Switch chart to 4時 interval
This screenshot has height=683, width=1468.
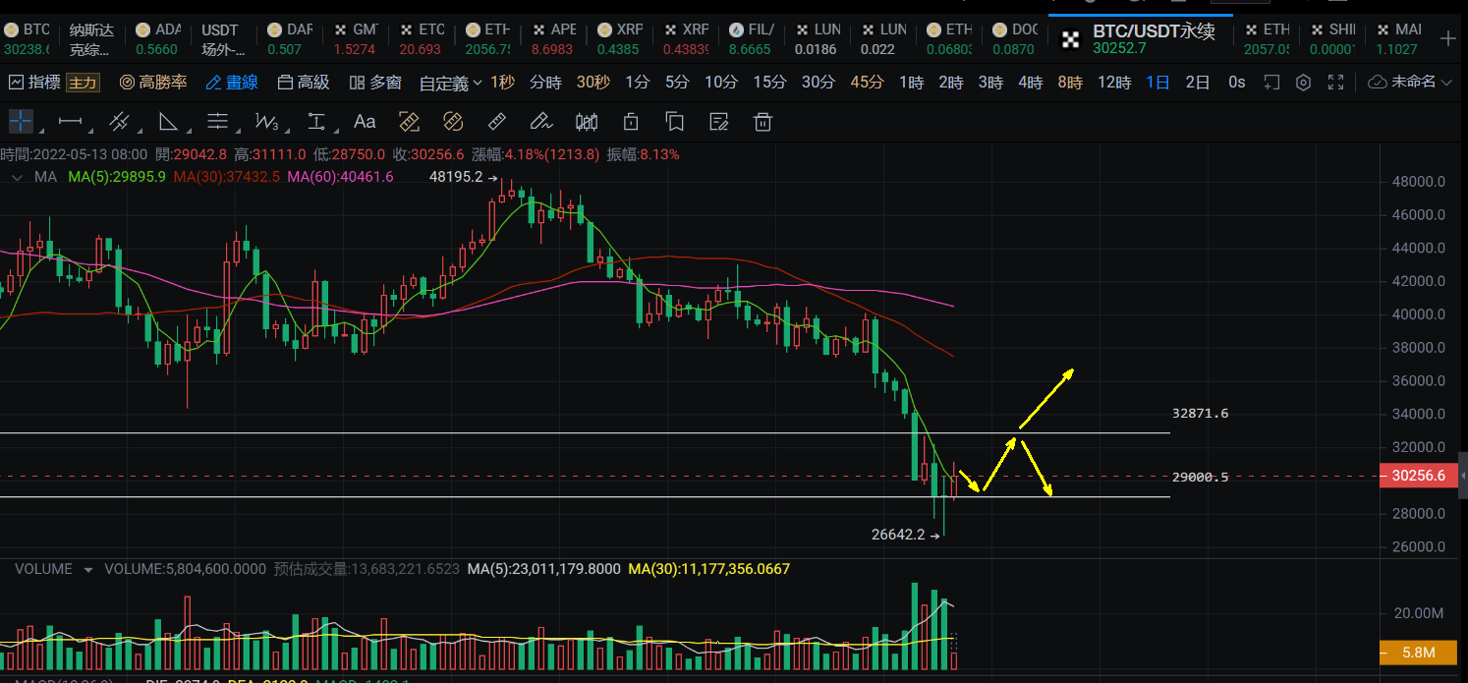[x=1031, y=83]
